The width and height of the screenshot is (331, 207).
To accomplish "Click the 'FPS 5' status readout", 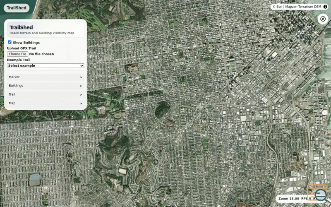I will [306, 199].
